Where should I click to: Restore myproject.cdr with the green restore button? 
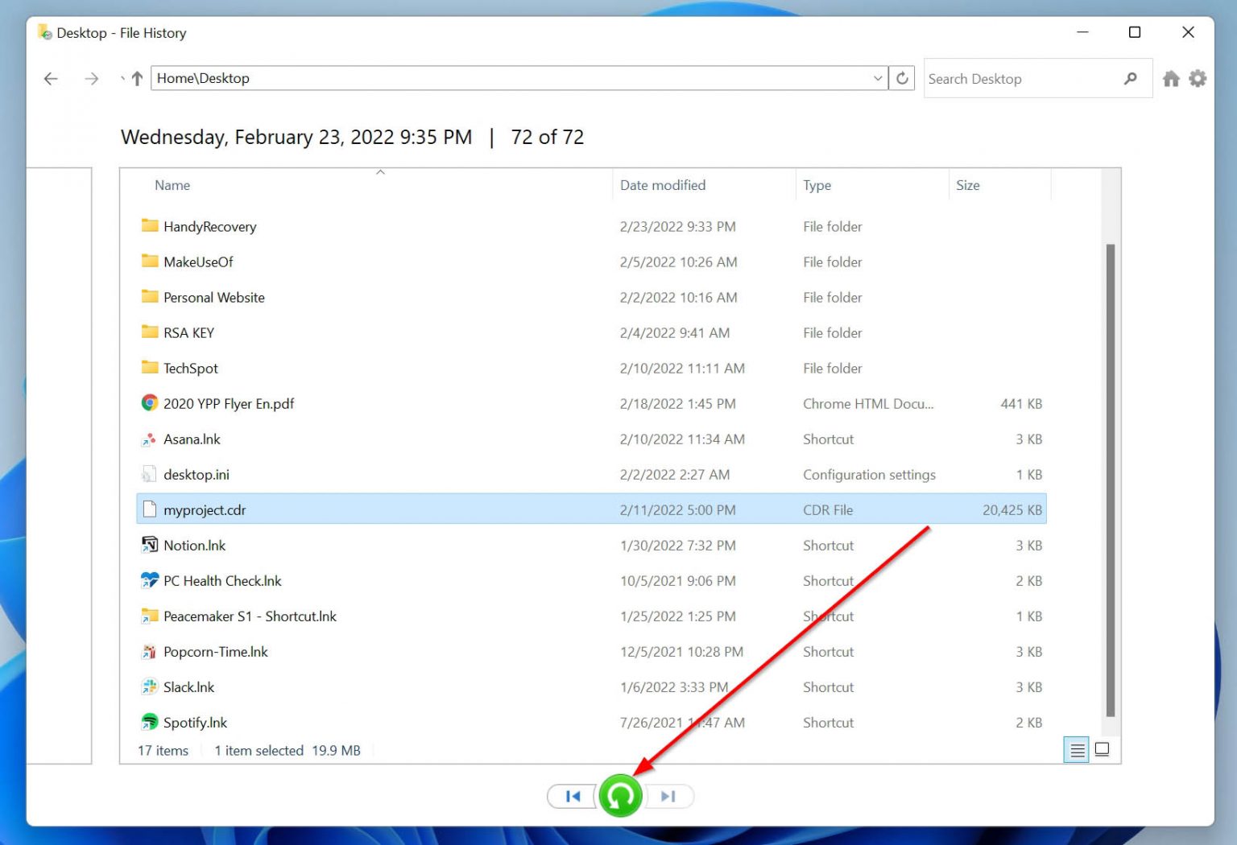pyautogui.click(x=619, y=796)
